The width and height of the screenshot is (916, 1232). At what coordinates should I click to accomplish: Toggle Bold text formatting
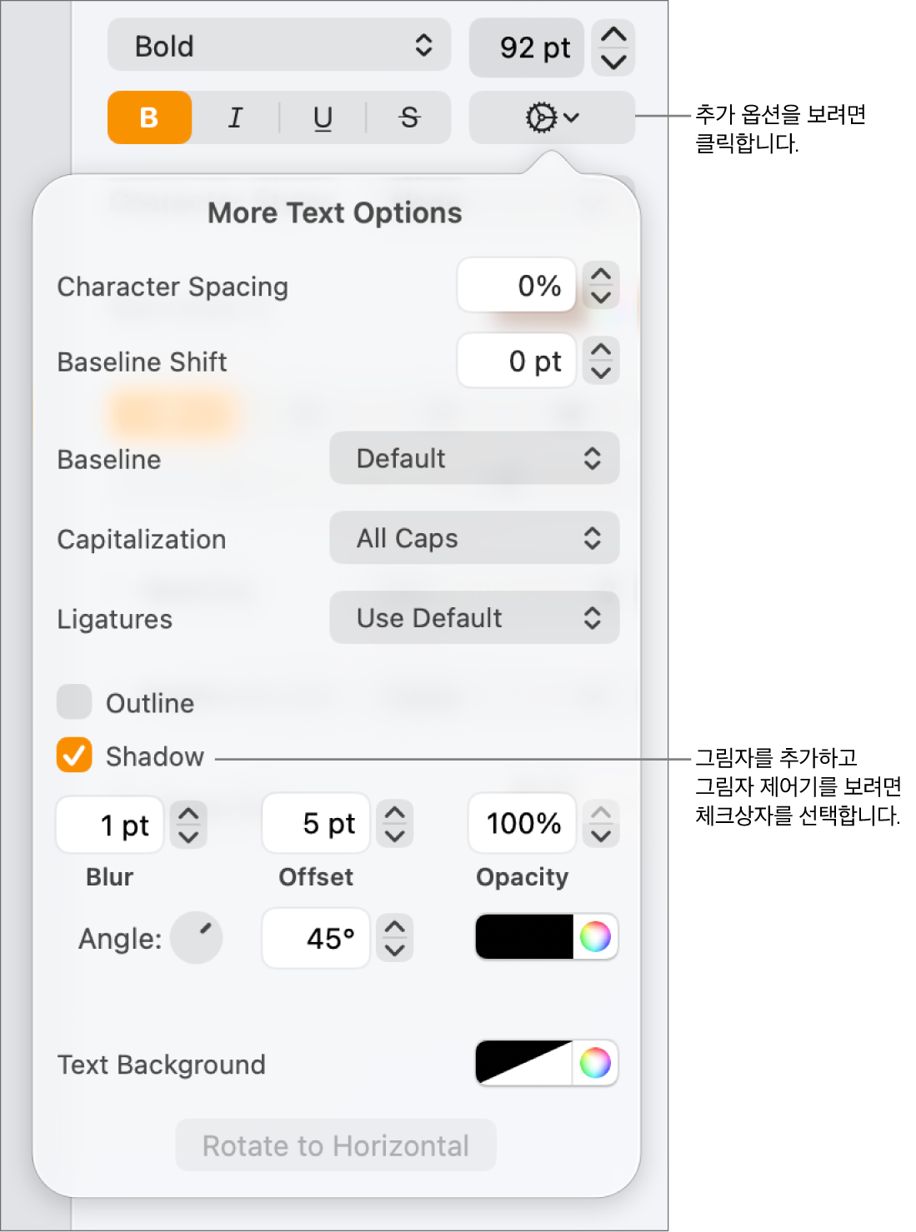(x=149, y=117)
